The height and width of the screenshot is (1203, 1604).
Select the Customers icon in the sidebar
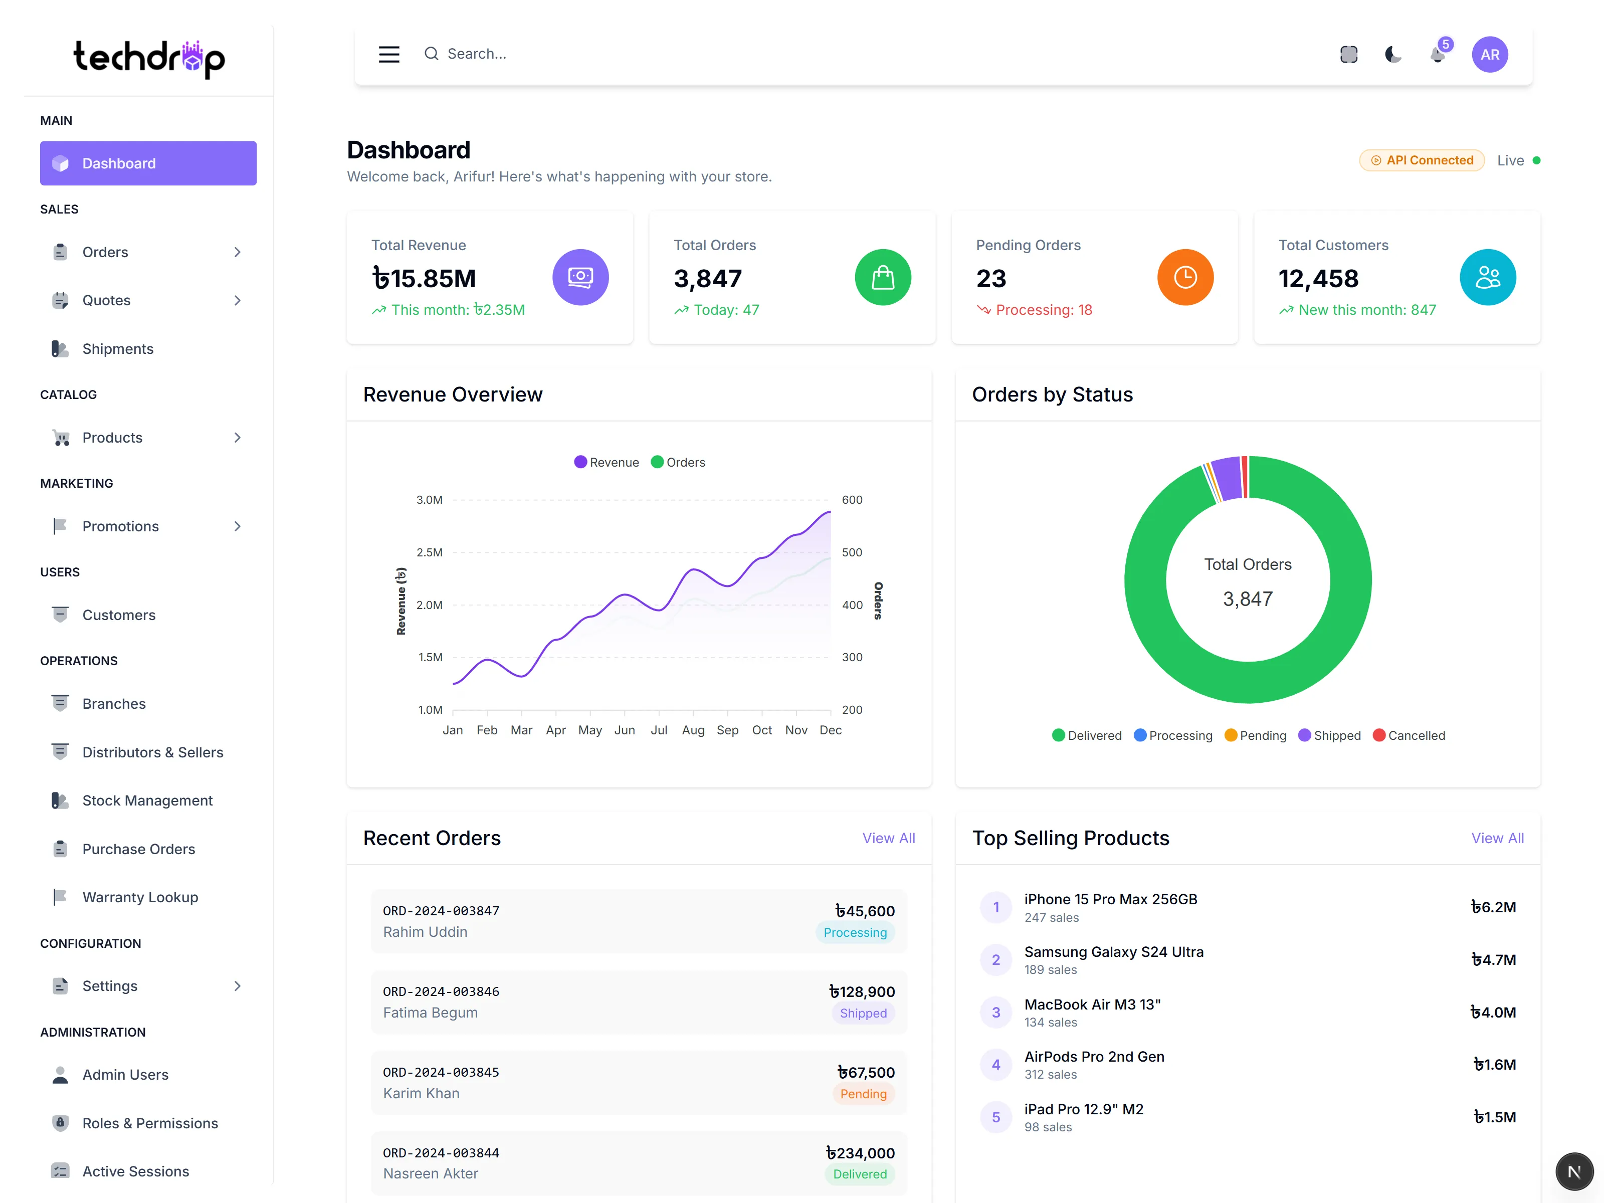tap(60, 614)
